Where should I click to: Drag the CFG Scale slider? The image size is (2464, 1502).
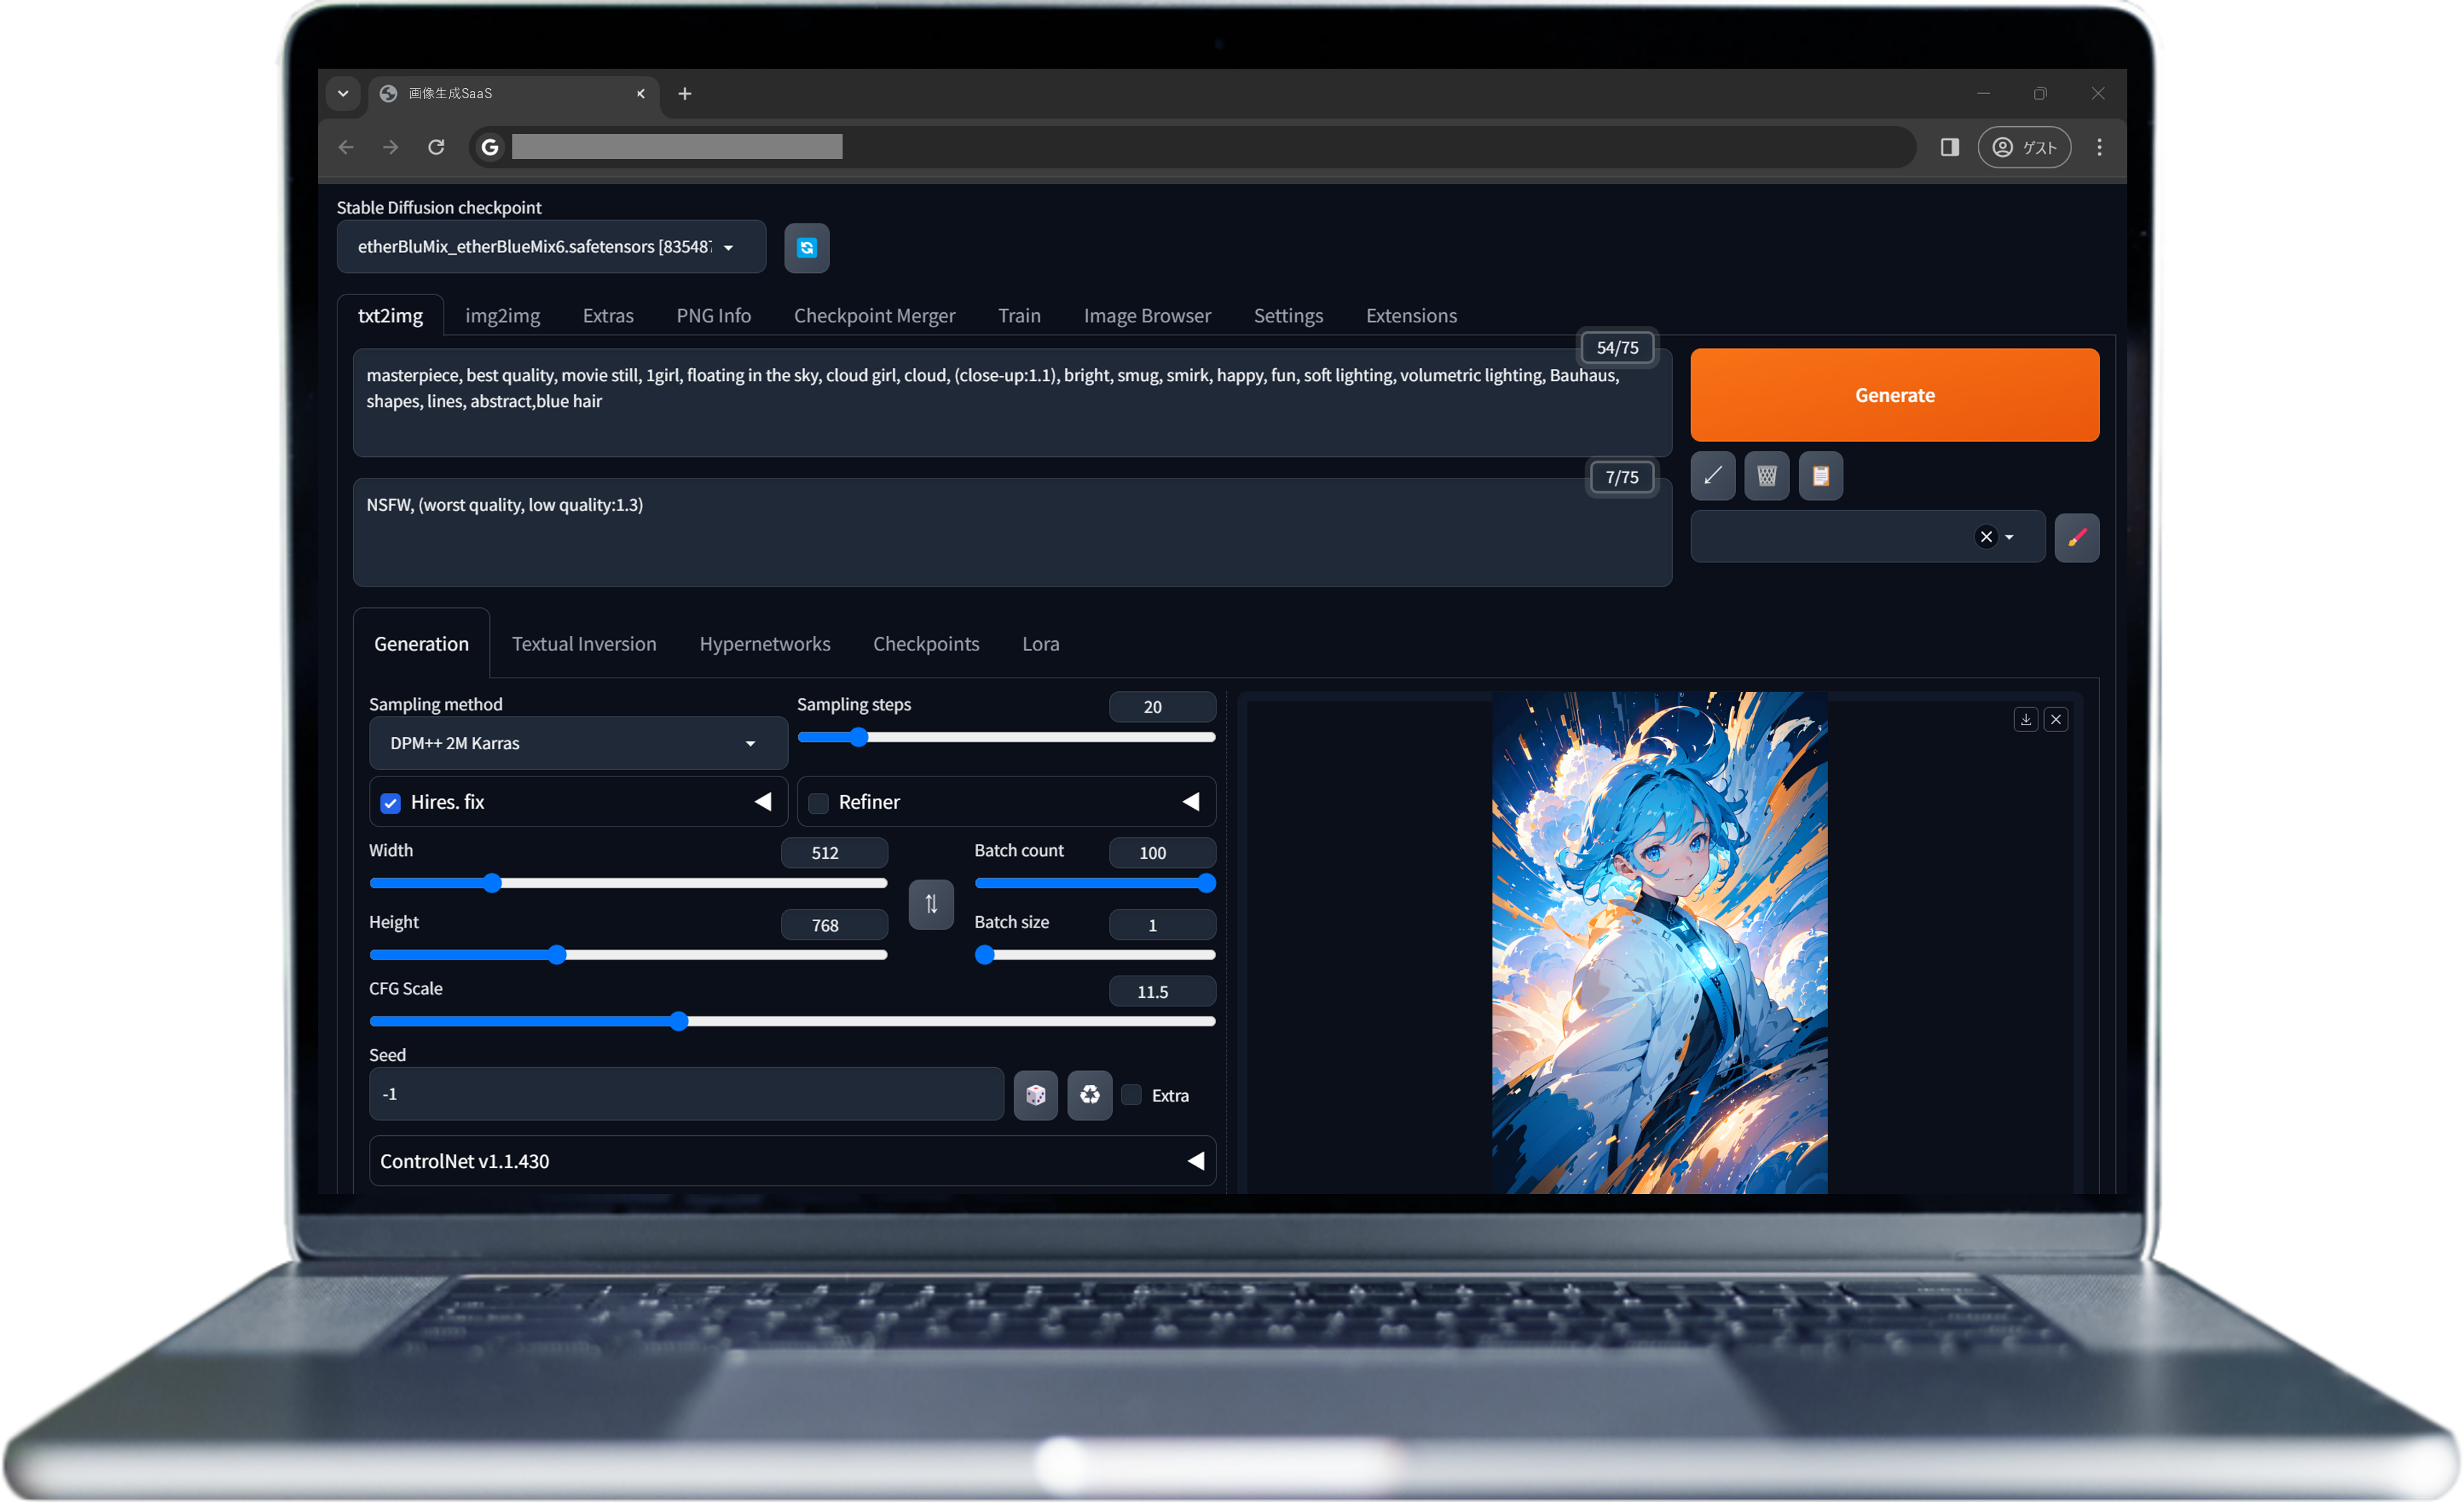[x=679, y=1020]
